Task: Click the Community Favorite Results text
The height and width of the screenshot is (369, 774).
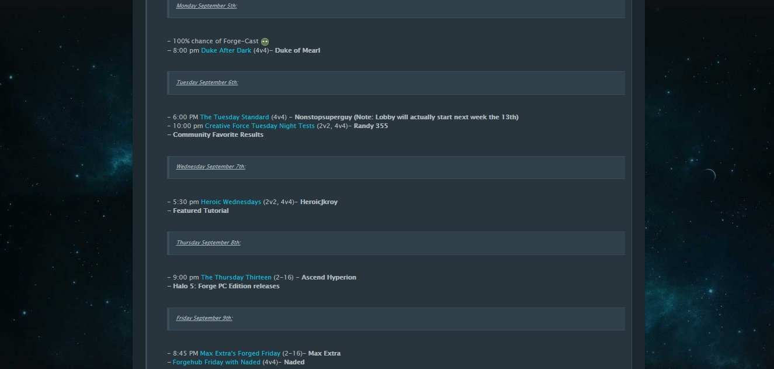Action: point(218,135)
